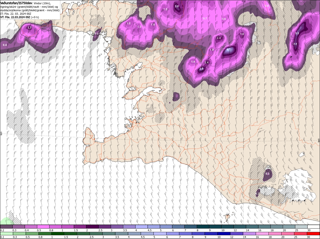Viewport: 320px width, 239px height.
Task: Click the 3.3 snowfall value label
Action: pos(297,33)
